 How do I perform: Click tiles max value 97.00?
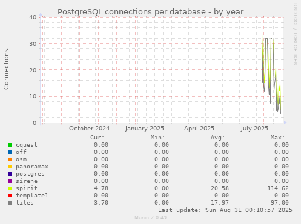pos(280,203)
